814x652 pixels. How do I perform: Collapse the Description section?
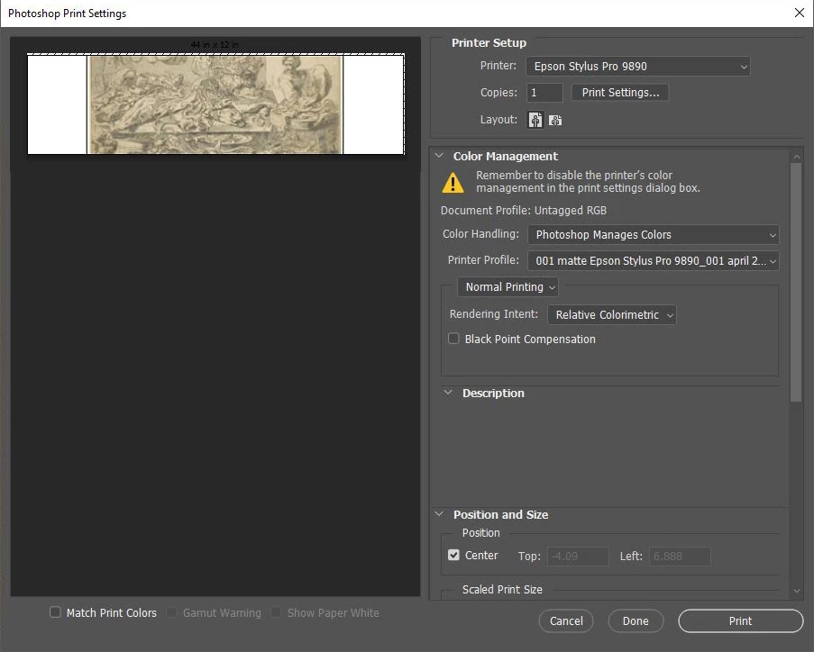point(448,393)
